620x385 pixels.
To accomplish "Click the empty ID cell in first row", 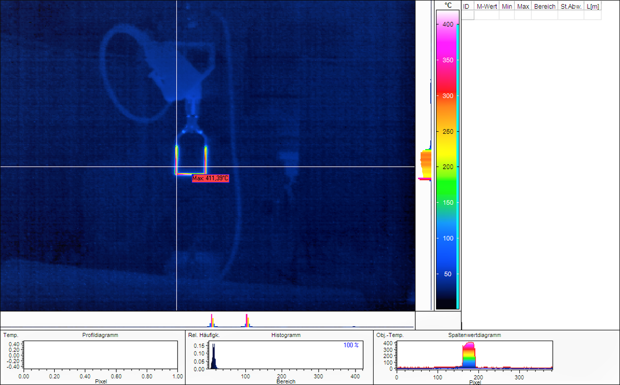I will (467, 15).
